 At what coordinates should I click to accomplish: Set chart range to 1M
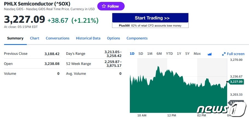[150, 54]
